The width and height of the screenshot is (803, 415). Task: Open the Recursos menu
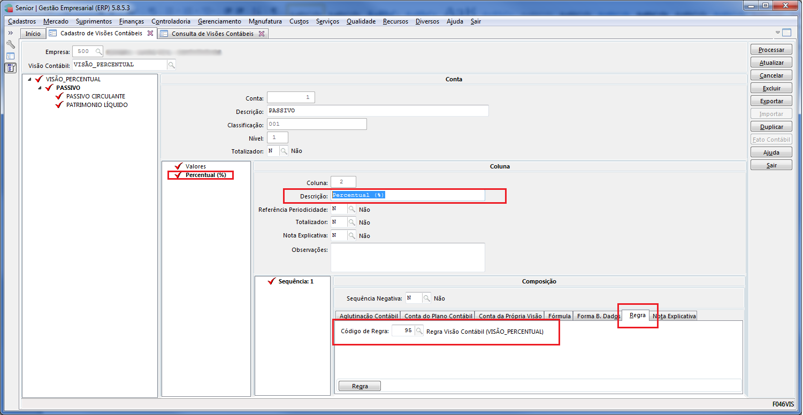click(x=395, y=21)
